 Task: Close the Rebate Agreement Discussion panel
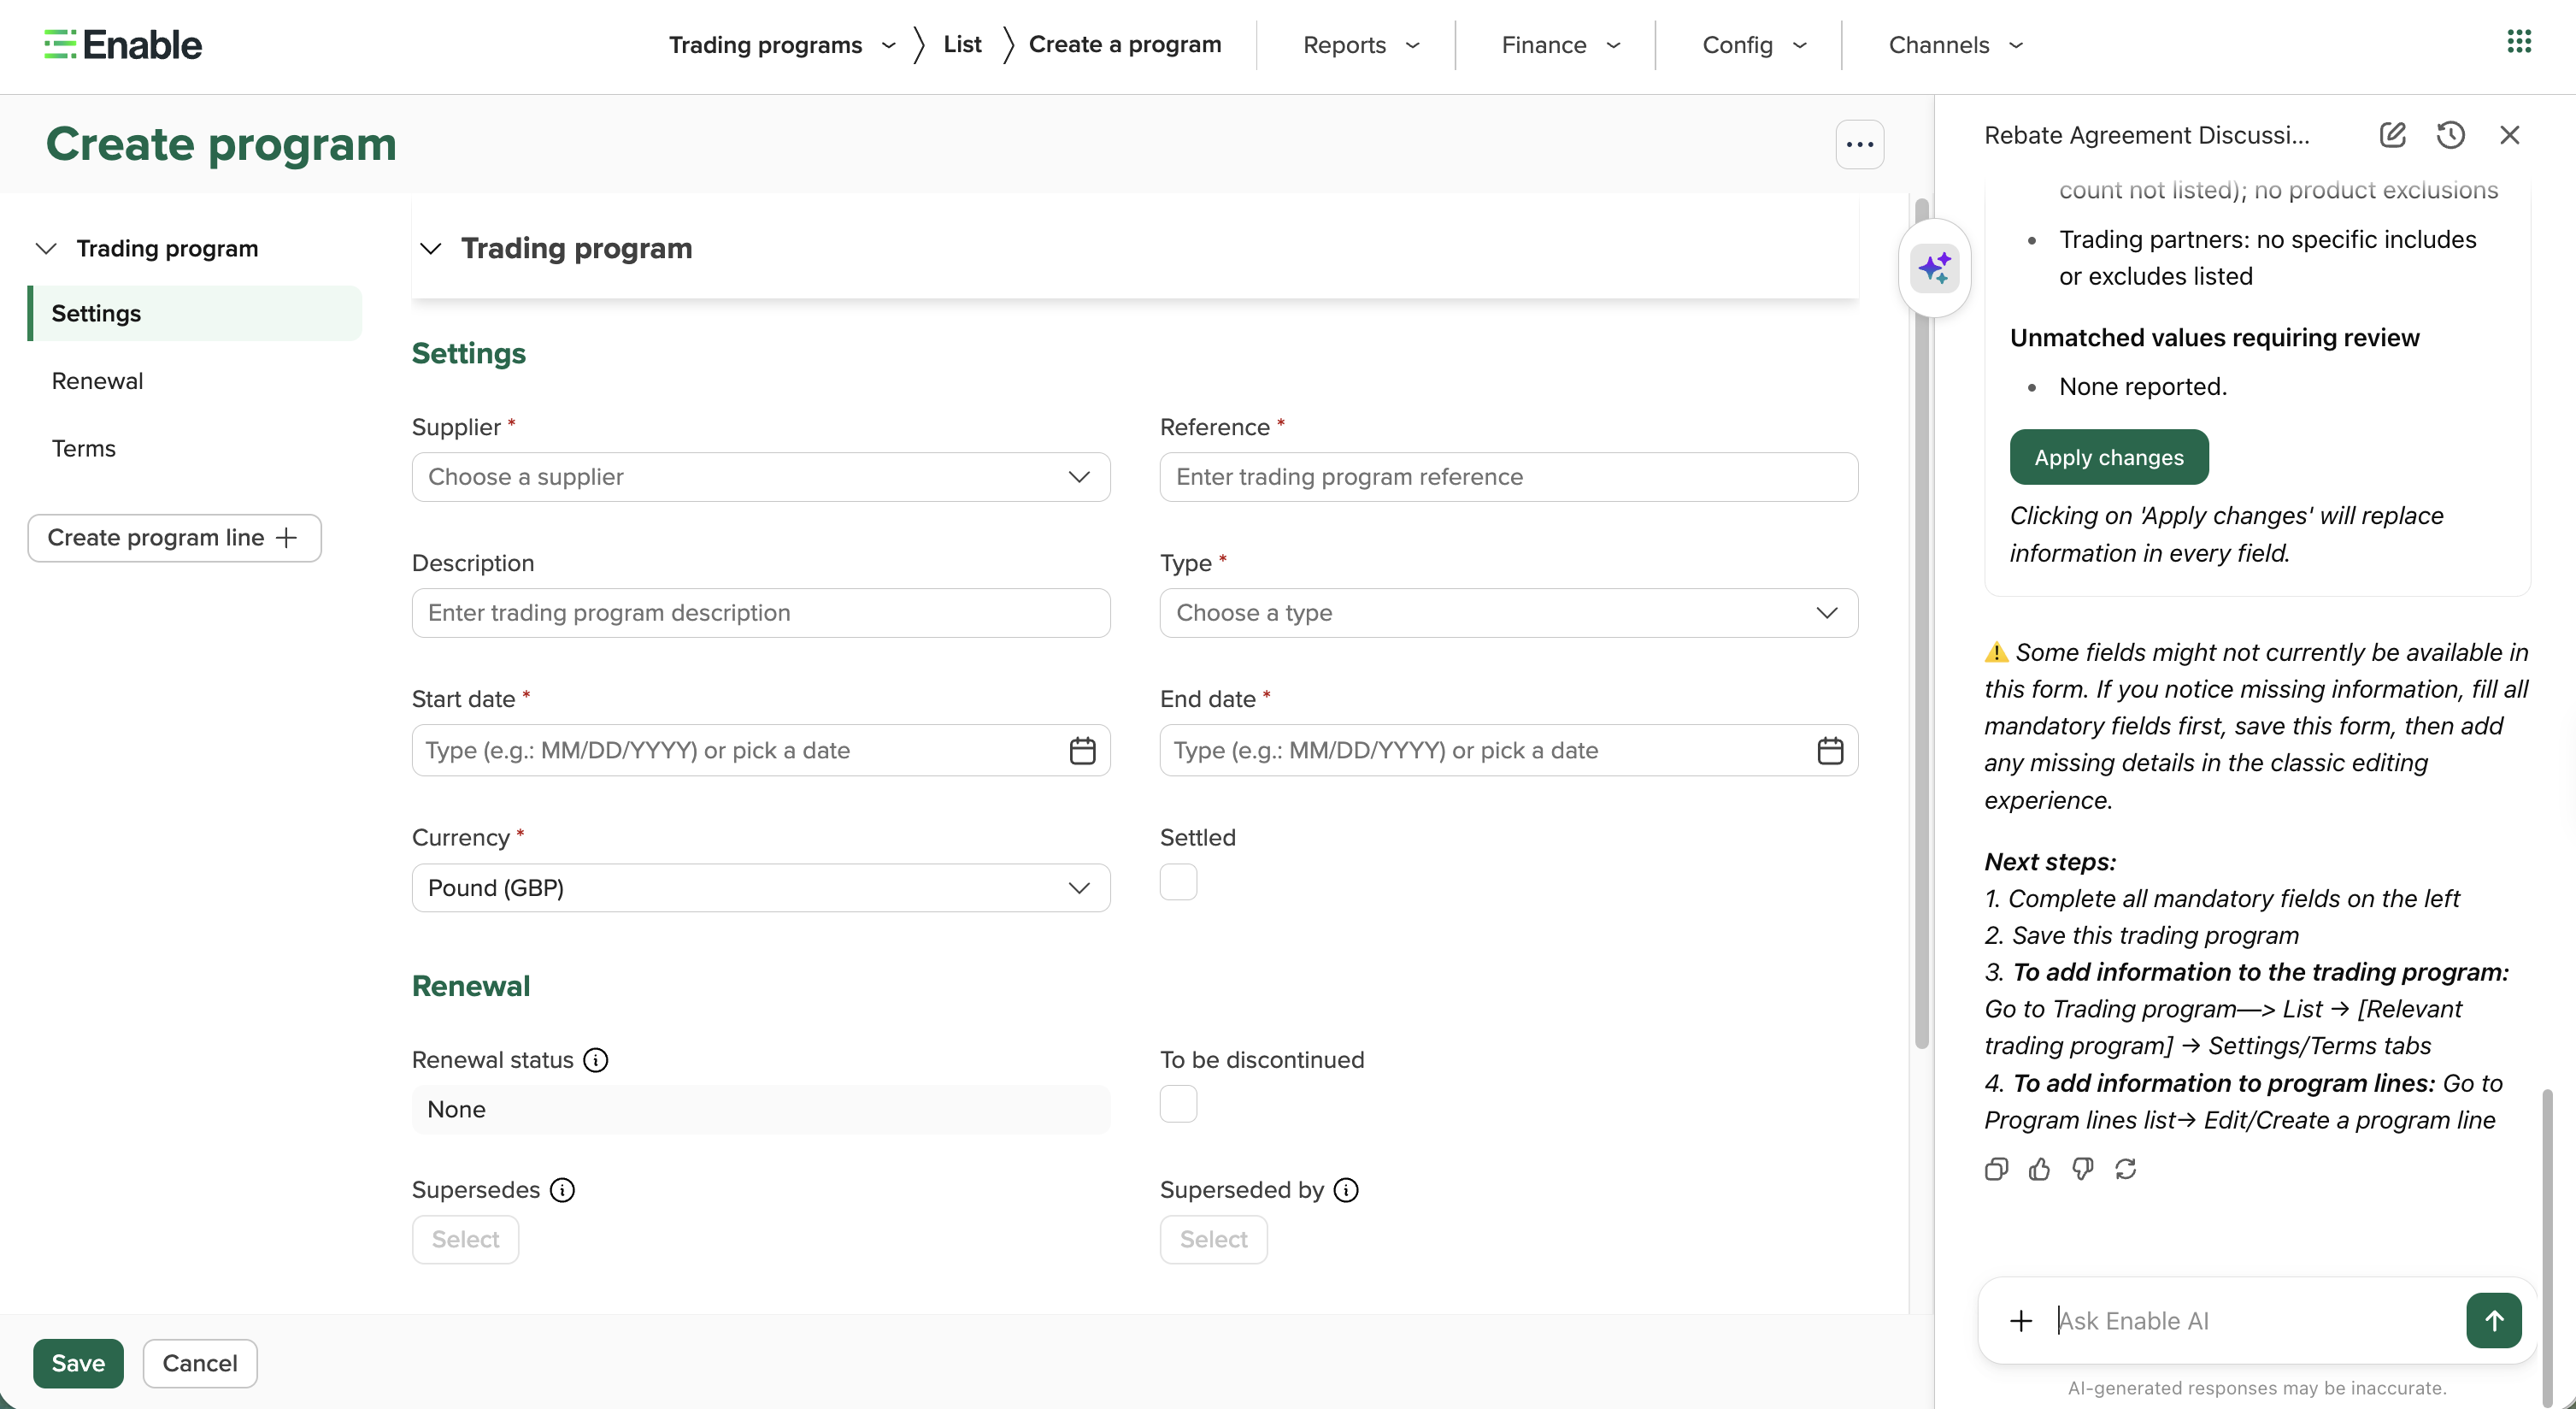[x=2509, y=135]
